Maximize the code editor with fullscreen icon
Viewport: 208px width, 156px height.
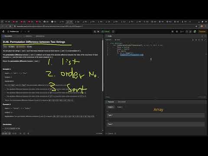205,40
